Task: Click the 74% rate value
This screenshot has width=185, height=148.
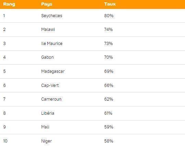Action: tap(108, 30)
